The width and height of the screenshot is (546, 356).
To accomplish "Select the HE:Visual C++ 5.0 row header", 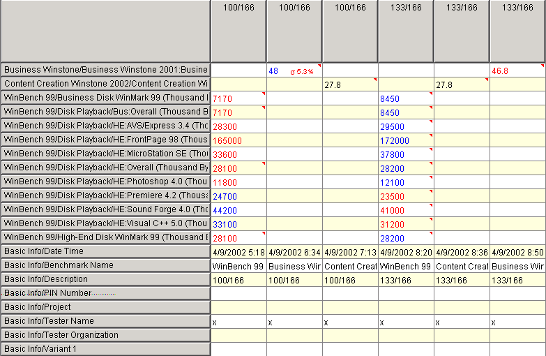I will pyautogui.click(x=105, y=223).
